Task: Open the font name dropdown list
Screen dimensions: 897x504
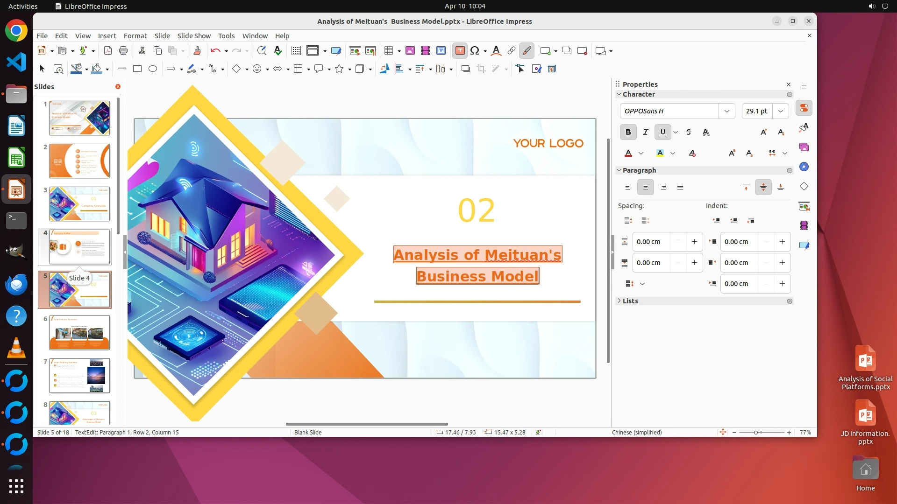Action: point(727,111)
